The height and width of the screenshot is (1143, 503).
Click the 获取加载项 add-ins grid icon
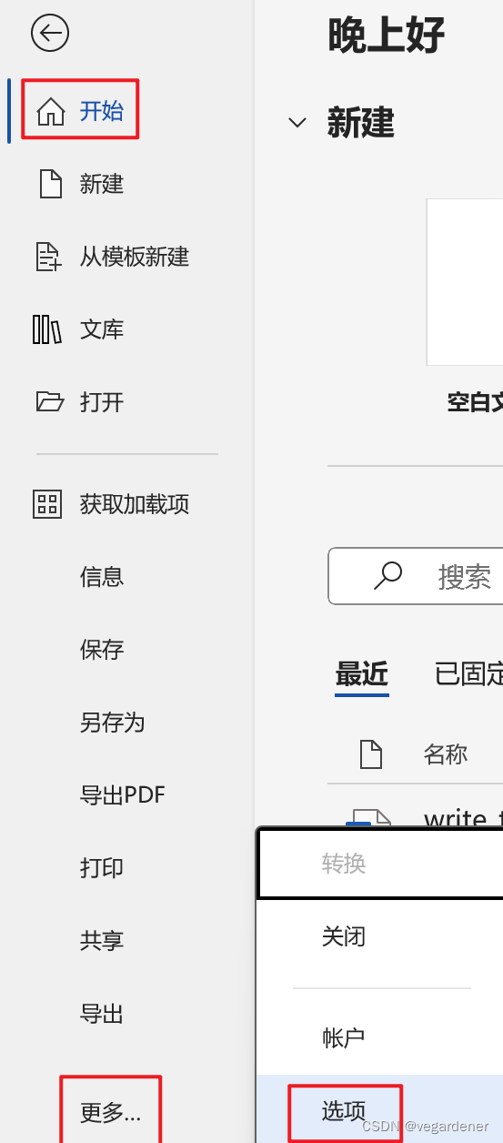pos(47,504)
